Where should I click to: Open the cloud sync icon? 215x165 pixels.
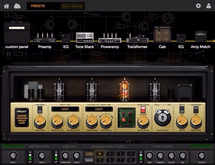[17, 6]
